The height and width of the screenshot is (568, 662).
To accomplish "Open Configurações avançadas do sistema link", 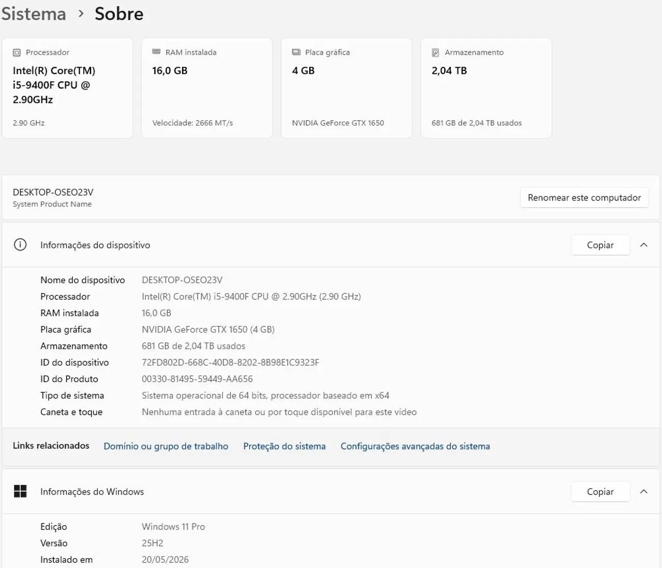I will (x=415, y=446).
